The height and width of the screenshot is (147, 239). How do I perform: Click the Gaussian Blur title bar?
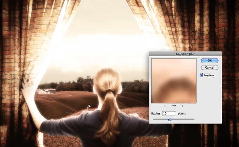(185, 54)
